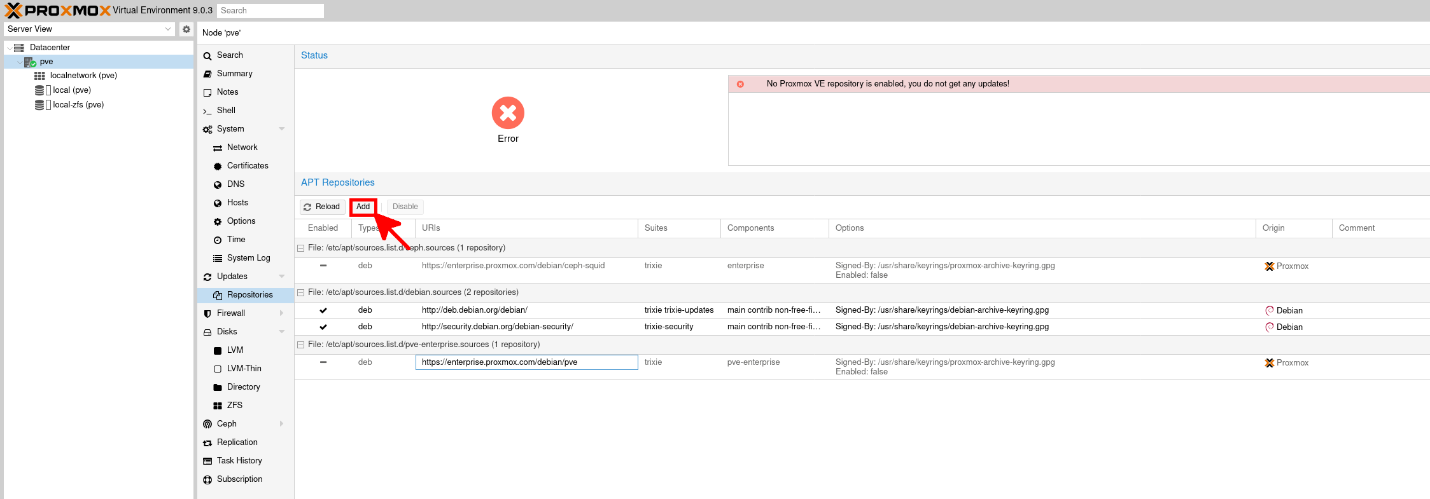1430x499 pixels.
Task: Click the localnetwork grid icon
Action: (39, 76)
